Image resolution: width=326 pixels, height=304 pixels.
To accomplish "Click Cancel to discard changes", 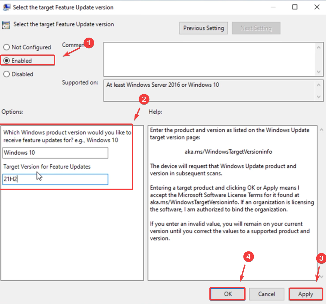I will (267, 294).
